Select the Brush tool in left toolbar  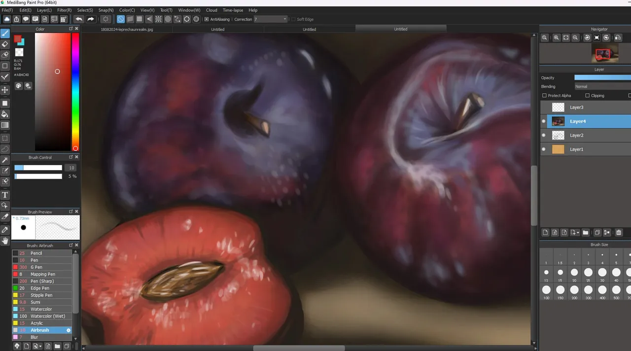[x=5, y=34]
